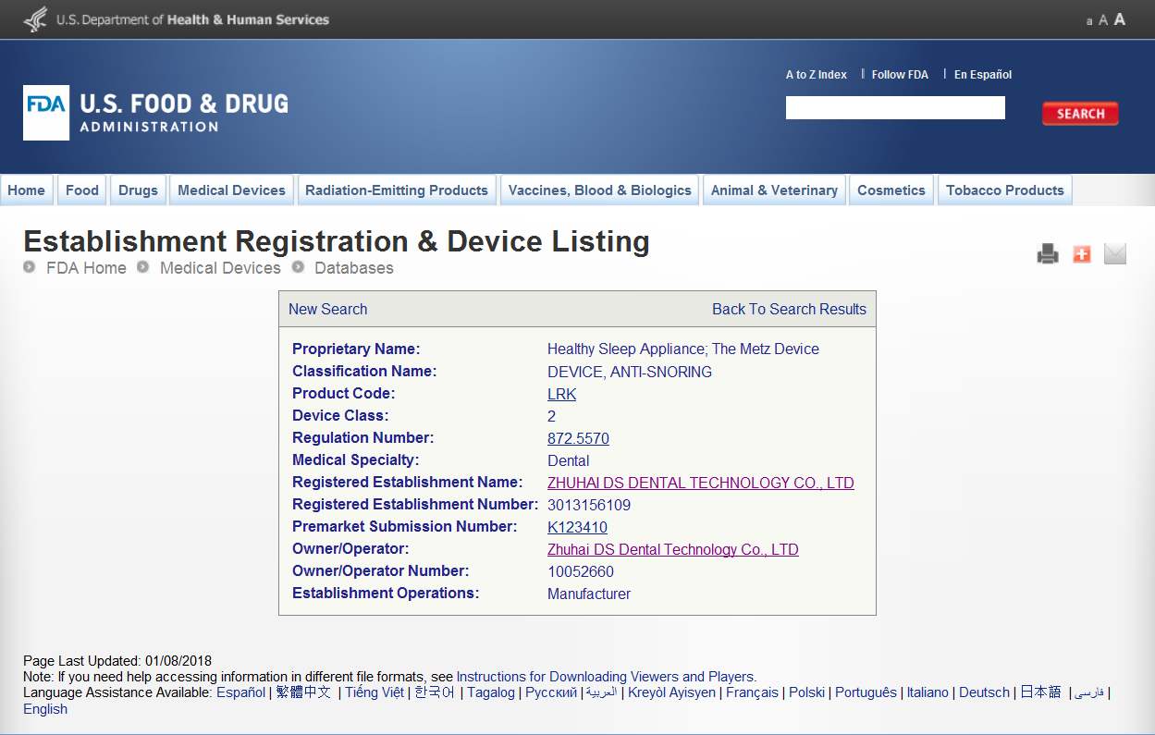Select Français language link

coord(752,692)
